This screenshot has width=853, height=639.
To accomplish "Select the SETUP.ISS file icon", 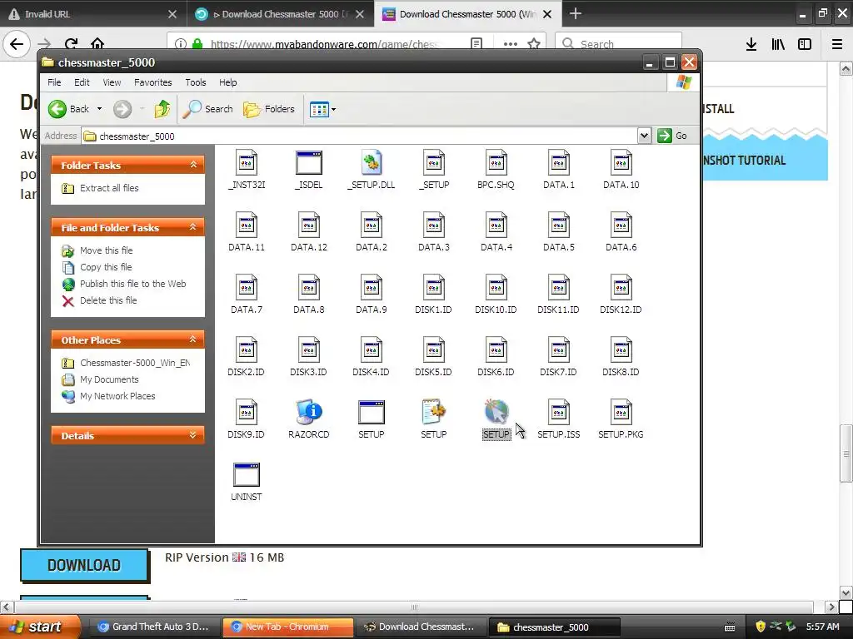I will click(559, 413).
